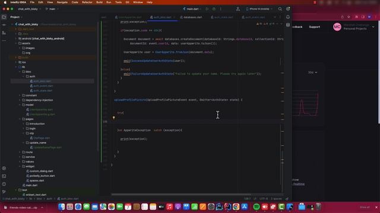Open Code With Me collaboration icon

coord(237,9)
